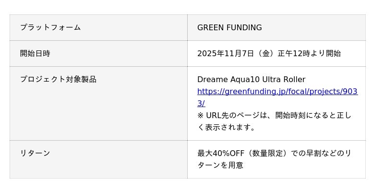Click the wrapped "3/" end of the URL
This screenshot has height=193, width=384.
pos(201,103)
